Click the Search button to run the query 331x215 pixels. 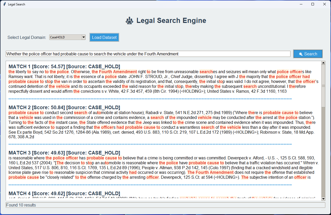point(308,54)
